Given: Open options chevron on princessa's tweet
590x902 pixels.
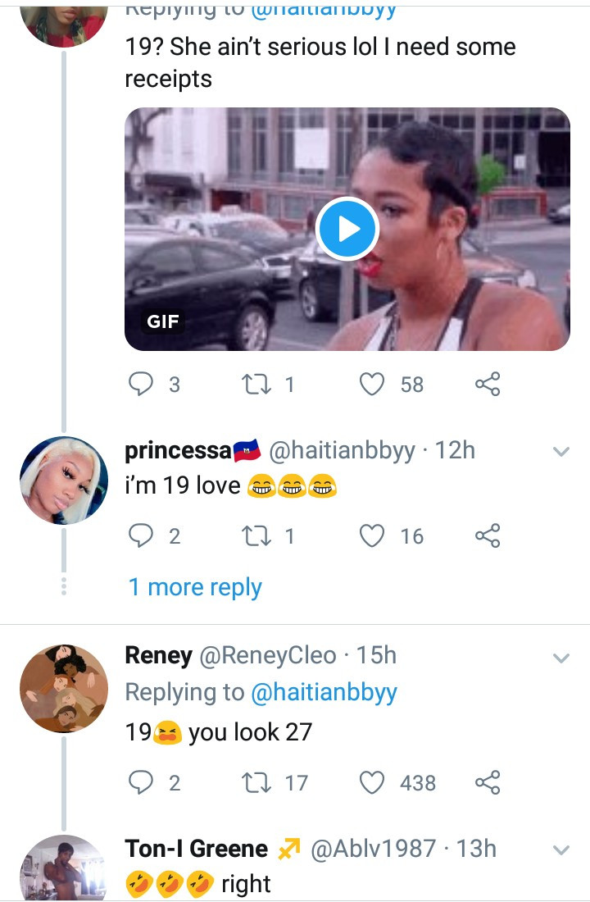Looking at the screenshot, I should 561,452.
